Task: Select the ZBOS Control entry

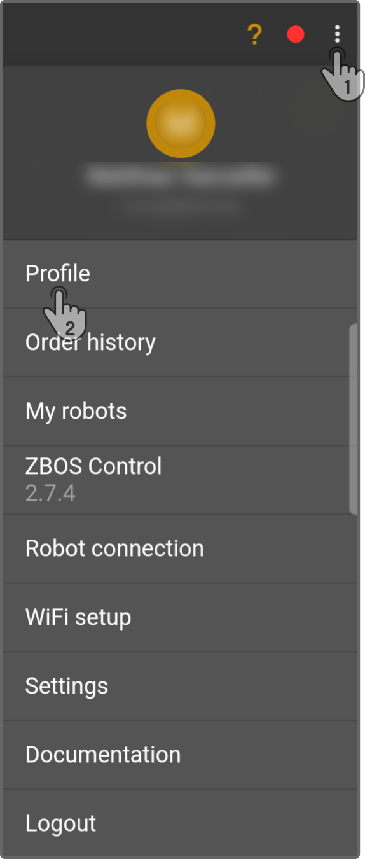Action: 180,480
